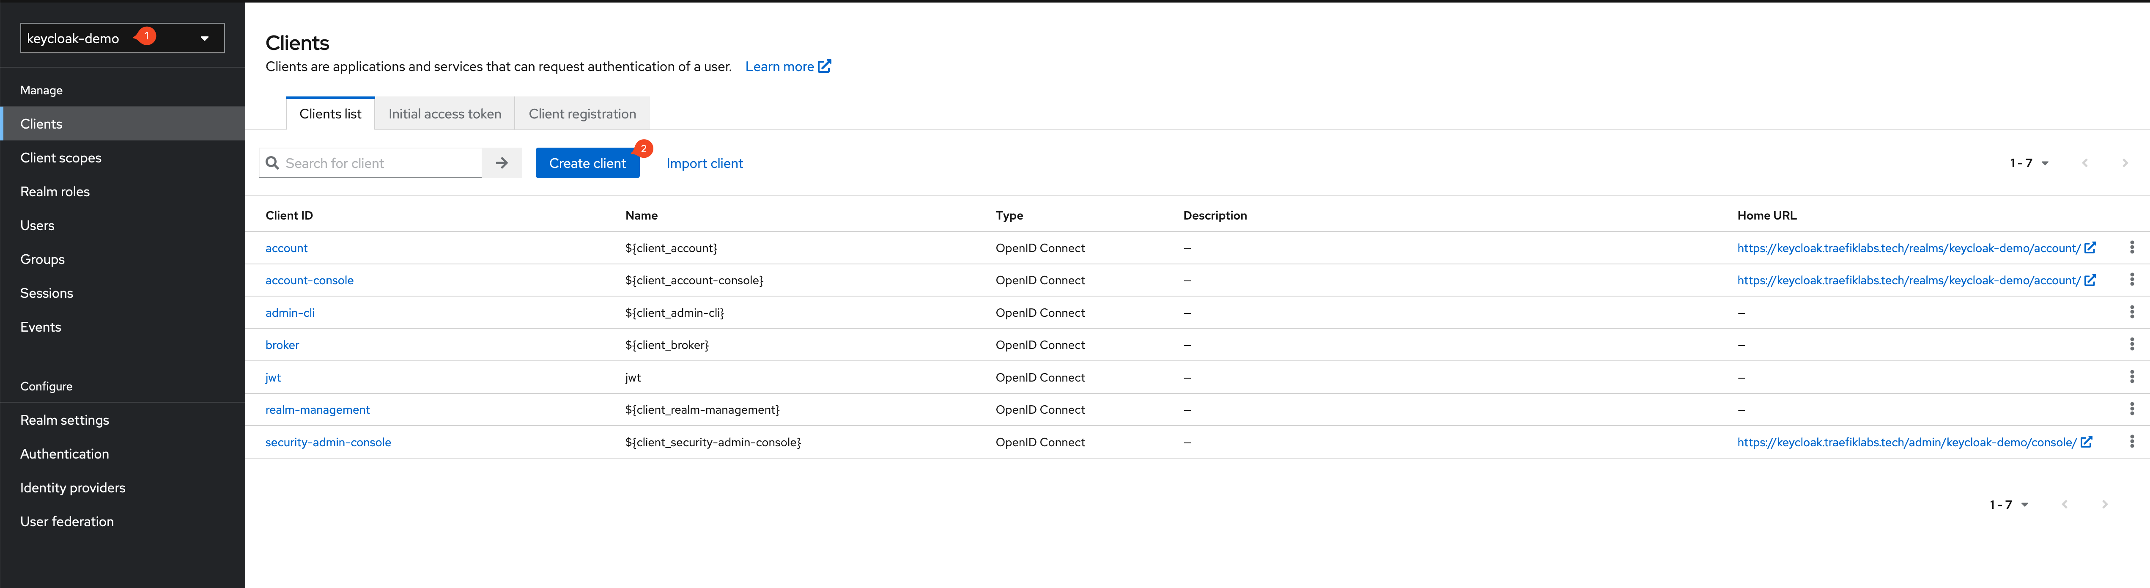The image size is (2150, 588).
Task: Open kebab menu for account row
Action: [2131, 247]
